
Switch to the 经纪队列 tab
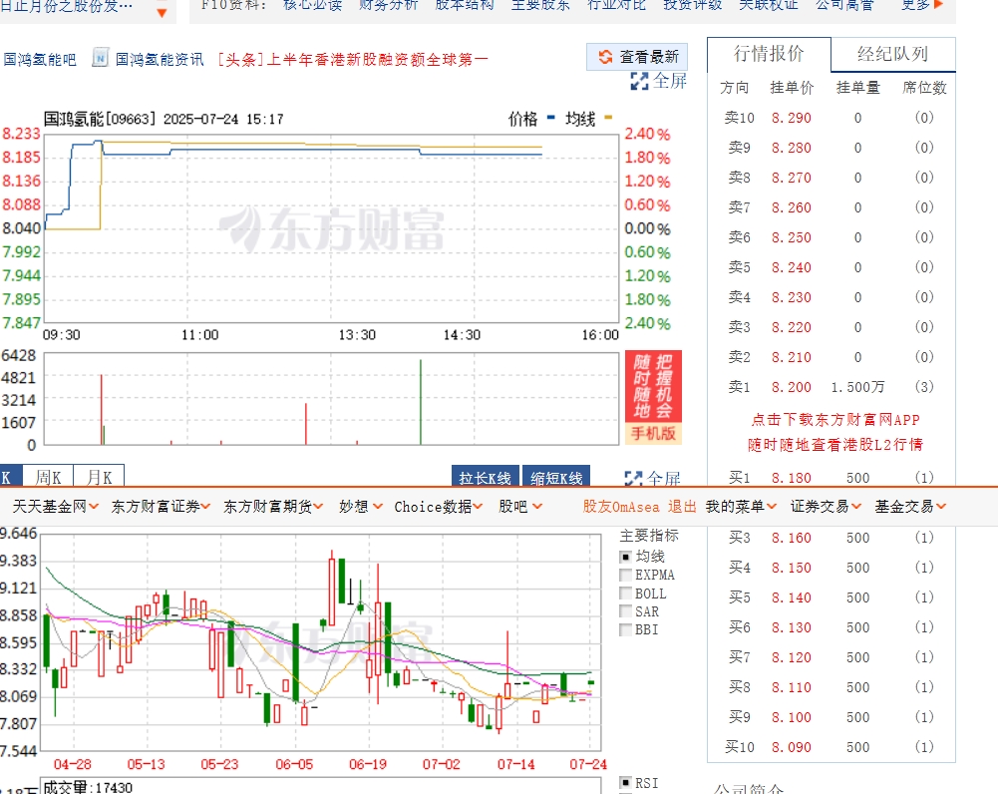pyautogui.click(x=893, y=54)
